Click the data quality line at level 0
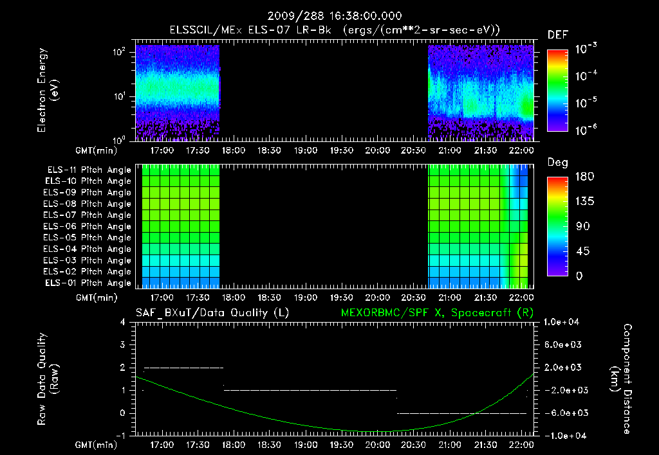Screen dimensions: 659x455 462,413
